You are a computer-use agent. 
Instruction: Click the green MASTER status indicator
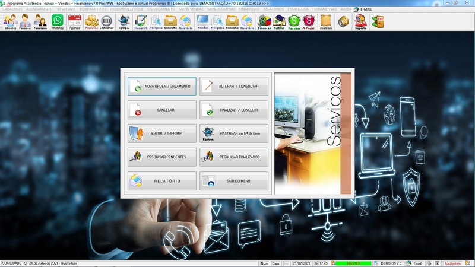point(353,263)
